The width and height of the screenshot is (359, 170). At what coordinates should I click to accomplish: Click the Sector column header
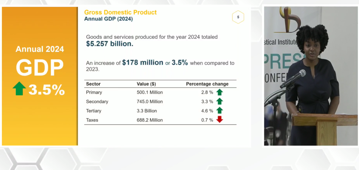point(93,84)
